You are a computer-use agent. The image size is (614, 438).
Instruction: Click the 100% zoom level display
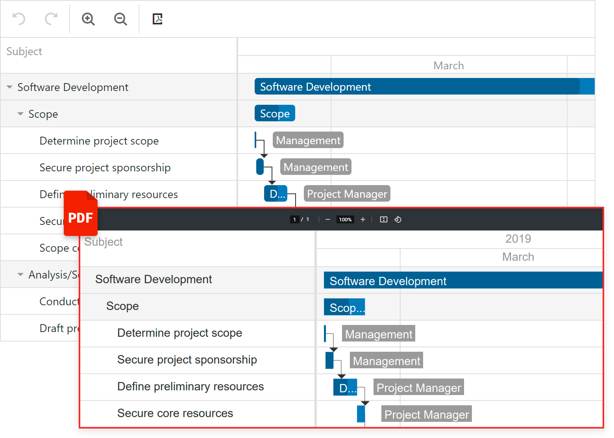click(345, 219)
